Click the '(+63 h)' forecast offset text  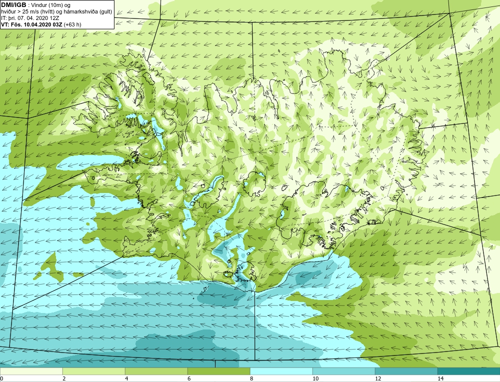tap(72, 24)
